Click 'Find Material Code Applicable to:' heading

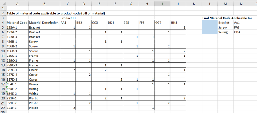click(227, 18)
